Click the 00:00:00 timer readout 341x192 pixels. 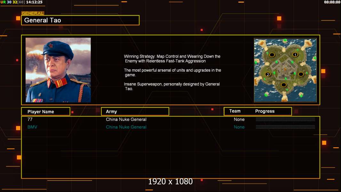click(332, 2)
